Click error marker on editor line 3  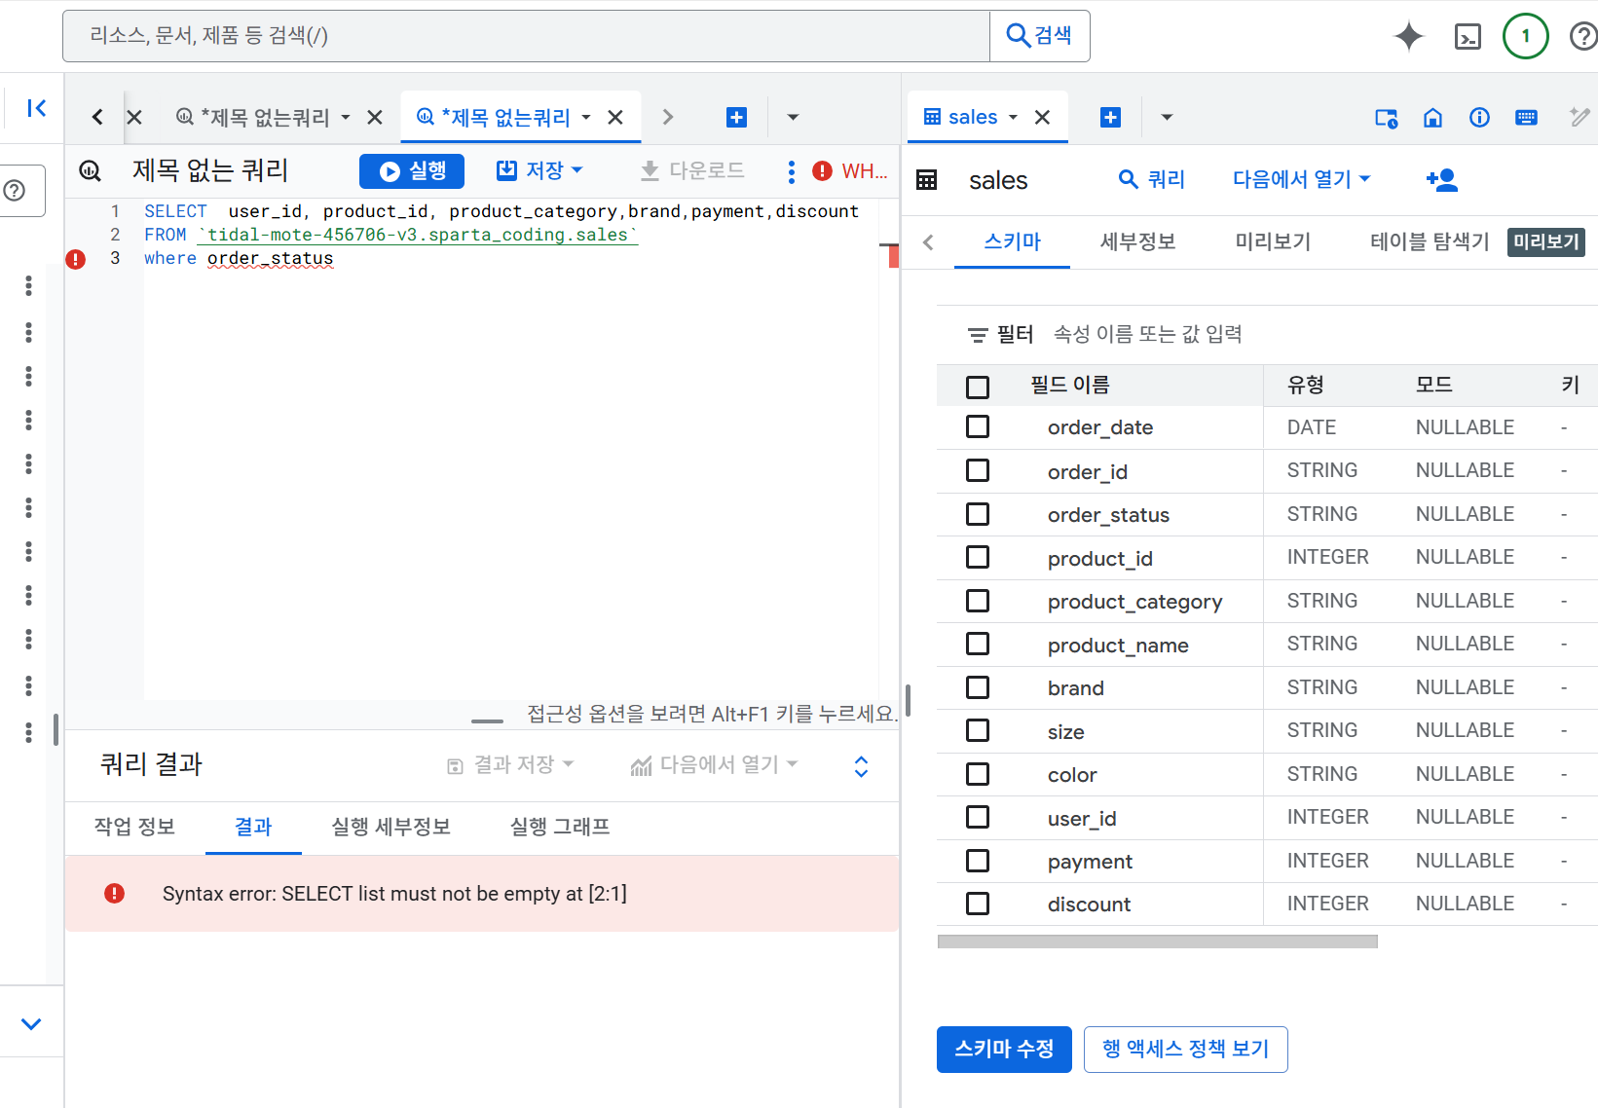76,259
